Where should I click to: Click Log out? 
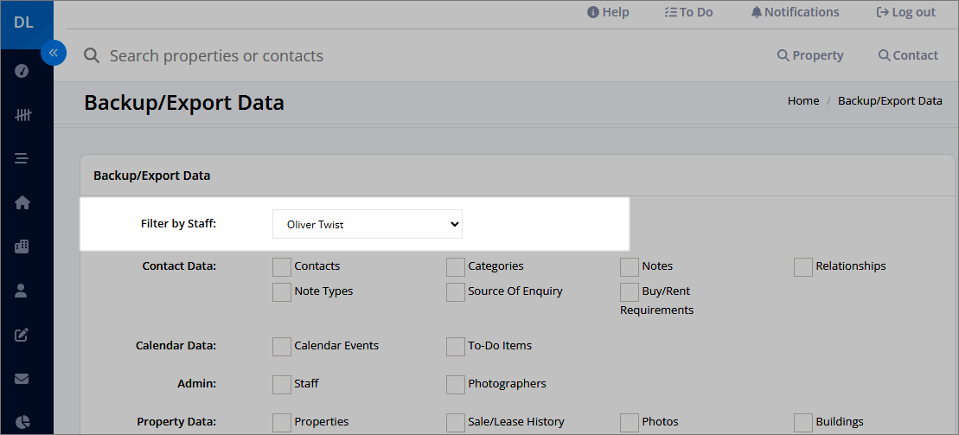coord(905,12)
